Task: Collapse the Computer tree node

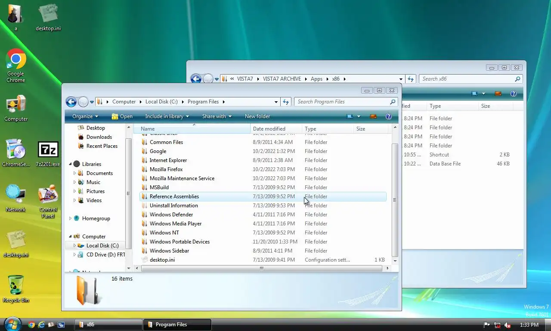Action: pyautogui.click(x=71, y=237)
